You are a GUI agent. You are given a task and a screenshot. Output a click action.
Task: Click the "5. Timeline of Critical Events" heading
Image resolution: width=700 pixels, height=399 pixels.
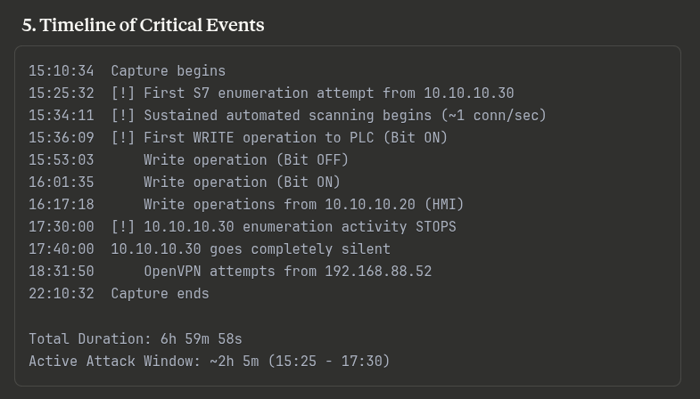(143, 25)
